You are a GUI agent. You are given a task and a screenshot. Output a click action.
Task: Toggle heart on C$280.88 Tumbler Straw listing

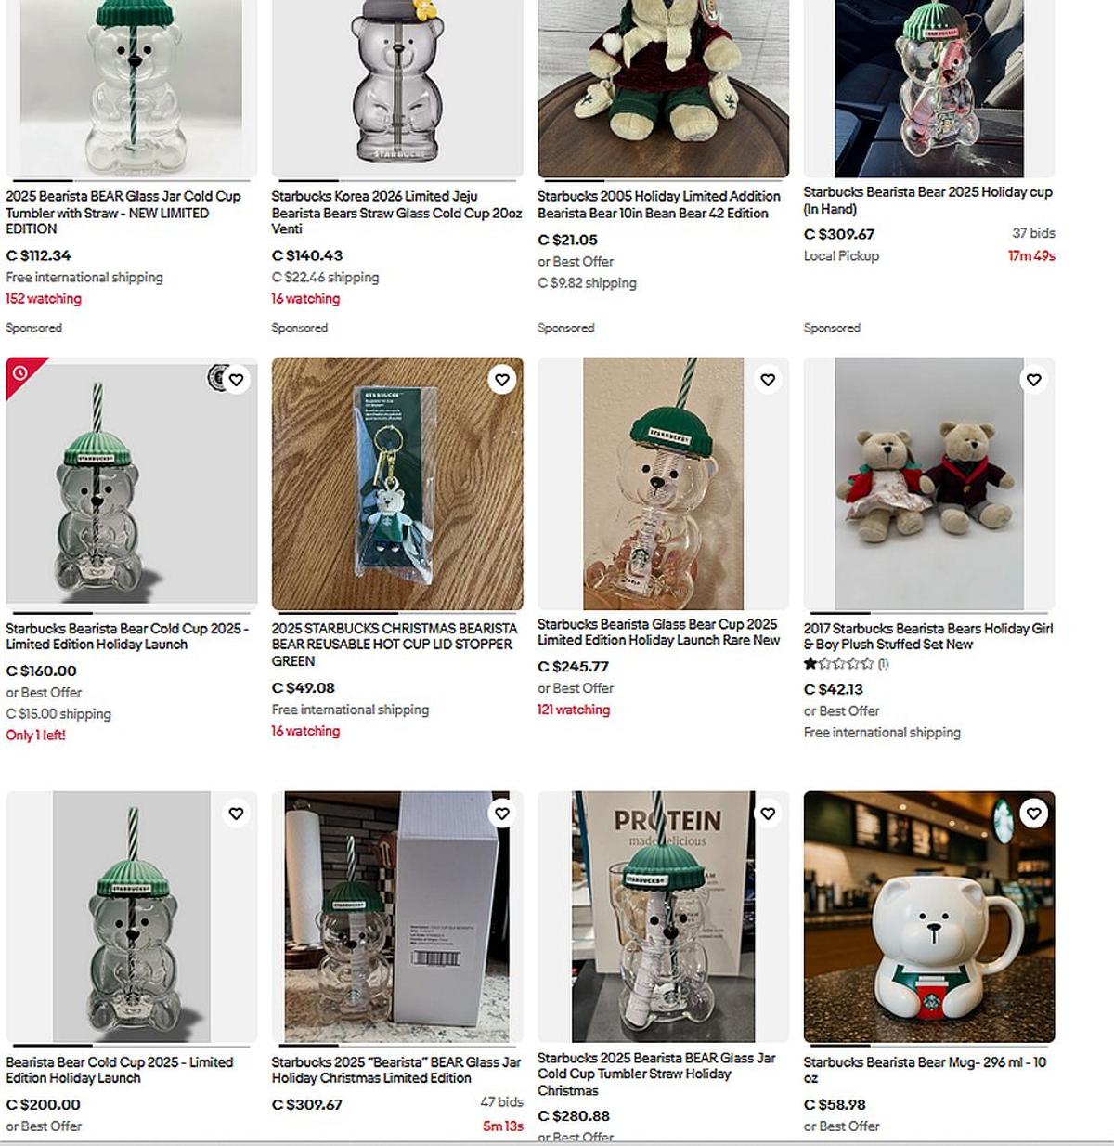pyautogui.click(x=768, y=814)
